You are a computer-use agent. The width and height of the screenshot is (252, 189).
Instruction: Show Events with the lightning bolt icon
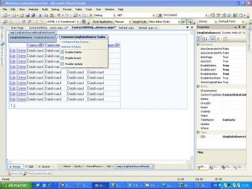[x=218, y=39]
